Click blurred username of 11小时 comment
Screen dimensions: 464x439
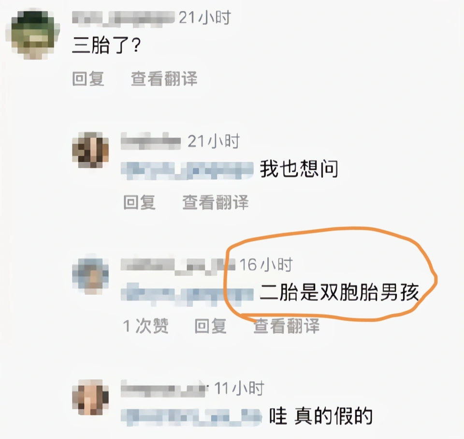point(163,389)
